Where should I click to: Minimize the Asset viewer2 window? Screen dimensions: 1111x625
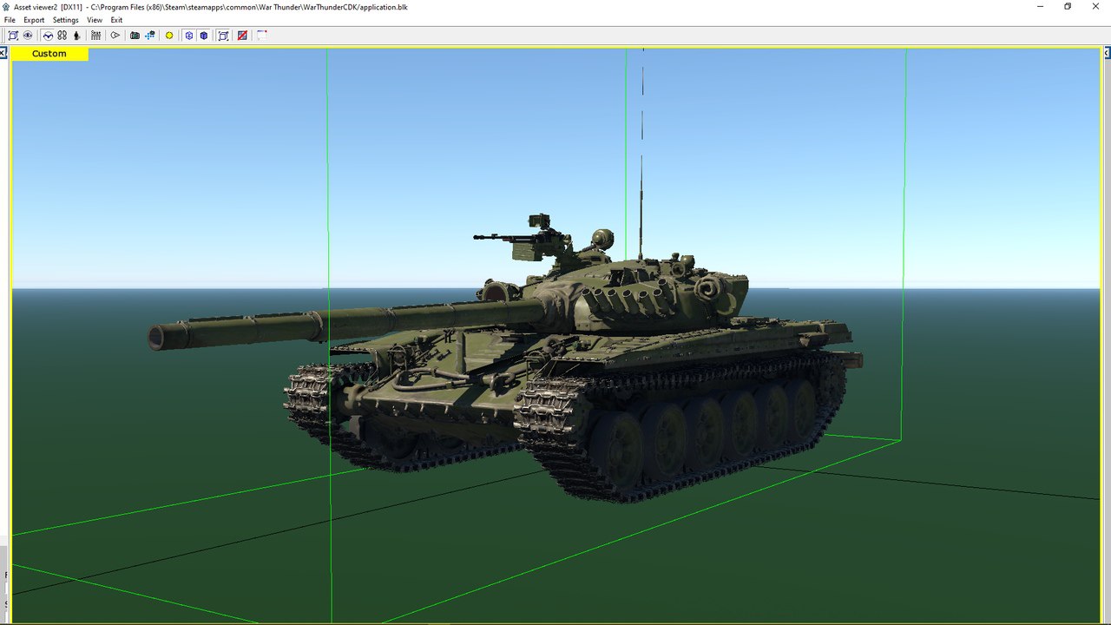pyautogui.click(x=1040, y=6)
